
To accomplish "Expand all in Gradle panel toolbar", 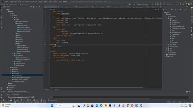I will pyautogui.click(x=175, y=10).
